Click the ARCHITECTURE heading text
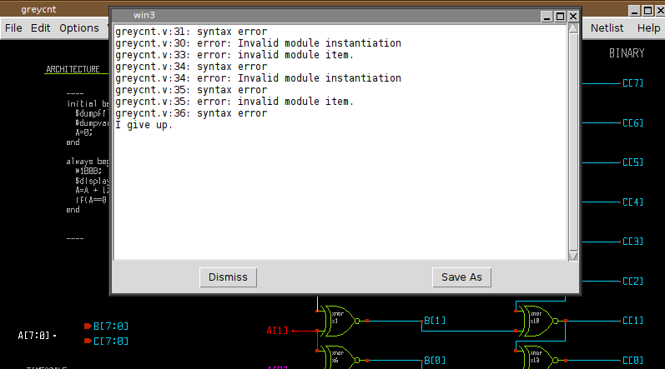Viewport: 665px width, 369px height. [73, 69]
